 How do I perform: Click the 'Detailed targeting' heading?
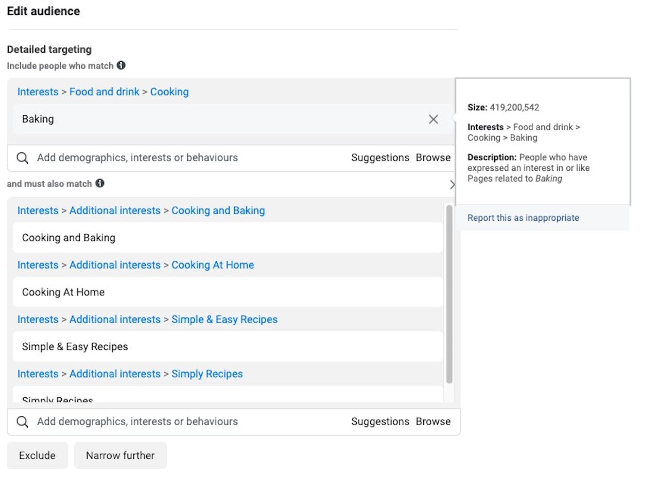(x=49, y=50)
